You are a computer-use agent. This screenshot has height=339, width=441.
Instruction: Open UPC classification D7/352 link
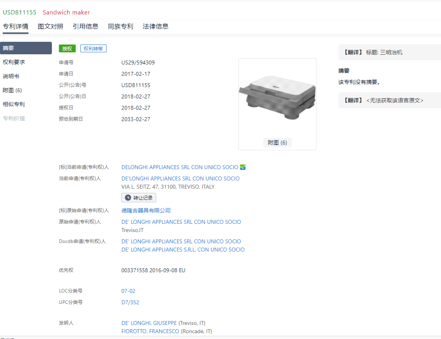tap(130, 302)
